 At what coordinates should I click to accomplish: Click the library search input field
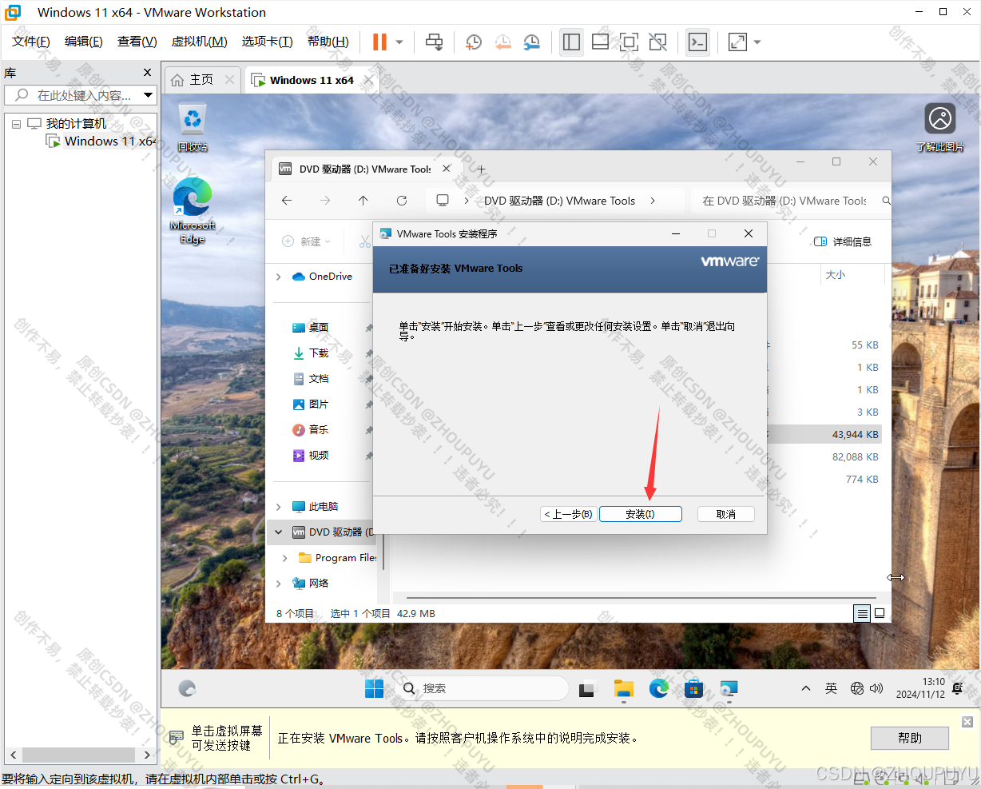[72, 95]
